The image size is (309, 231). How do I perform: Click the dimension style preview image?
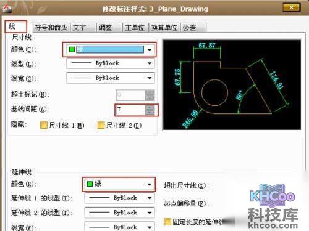coord(232,85)
